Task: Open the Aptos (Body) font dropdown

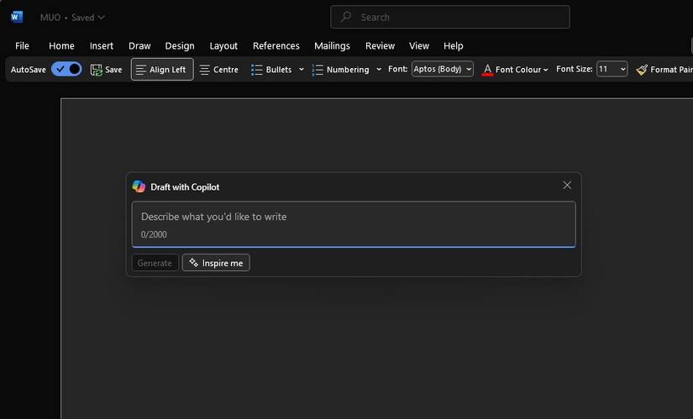Action: tap(443, 69)
